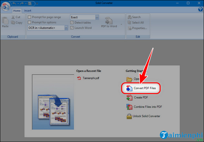Select the Combine Files into PDF link

[x=148, y=107]
